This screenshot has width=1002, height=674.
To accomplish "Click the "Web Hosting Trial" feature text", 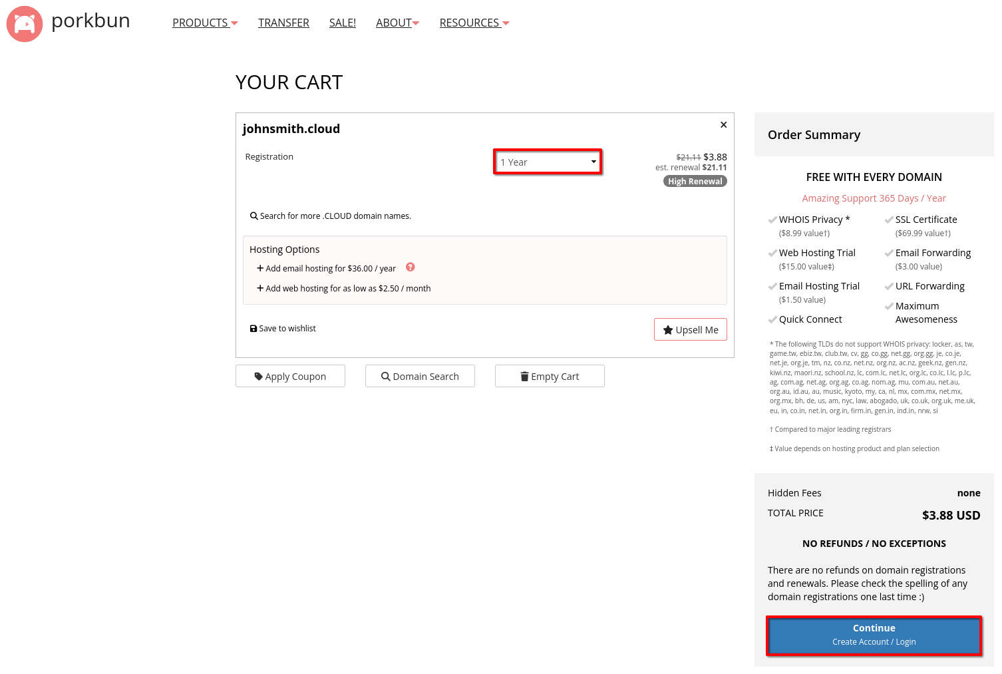I will 817,253.
